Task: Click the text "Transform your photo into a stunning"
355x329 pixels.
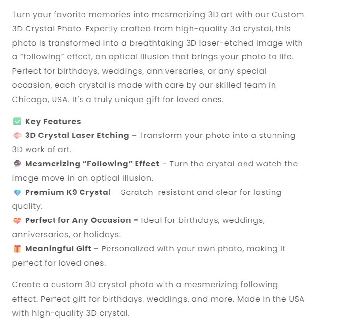Action: [x=218, y=136]
